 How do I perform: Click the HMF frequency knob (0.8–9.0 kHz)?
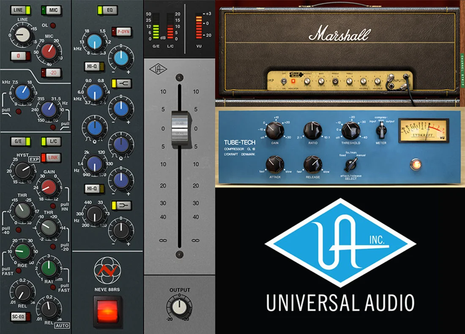95,92
